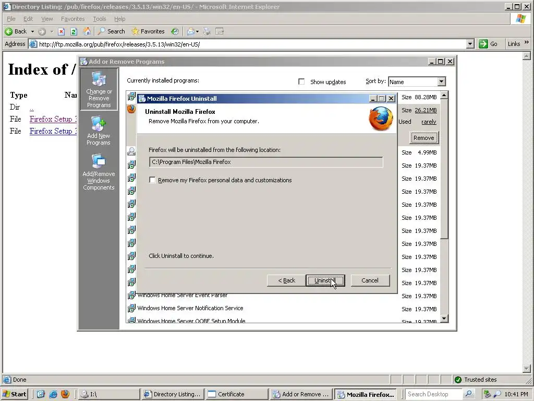Click the Start button
Viewport: 534px width, 401px height.
(14, 394)
